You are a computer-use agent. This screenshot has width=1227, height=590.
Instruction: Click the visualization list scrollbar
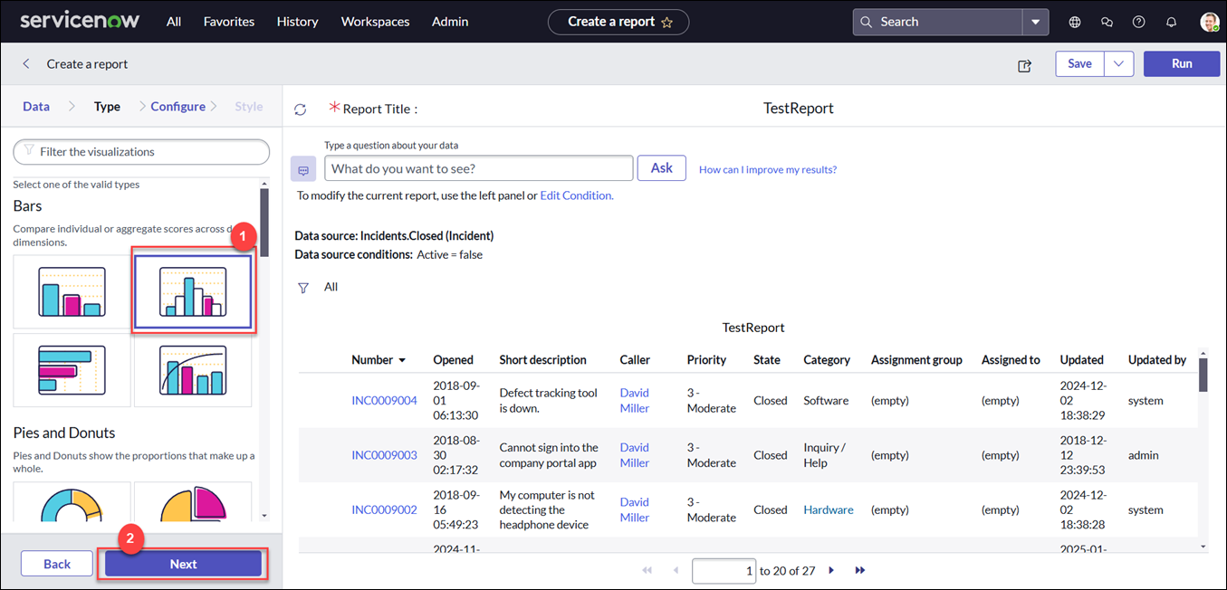click(264, 222)
